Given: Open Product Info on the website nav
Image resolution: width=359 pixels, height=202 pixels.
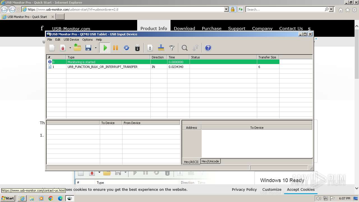Looking at the screenshot, I should pyautogui.click(x=154, y=28).
